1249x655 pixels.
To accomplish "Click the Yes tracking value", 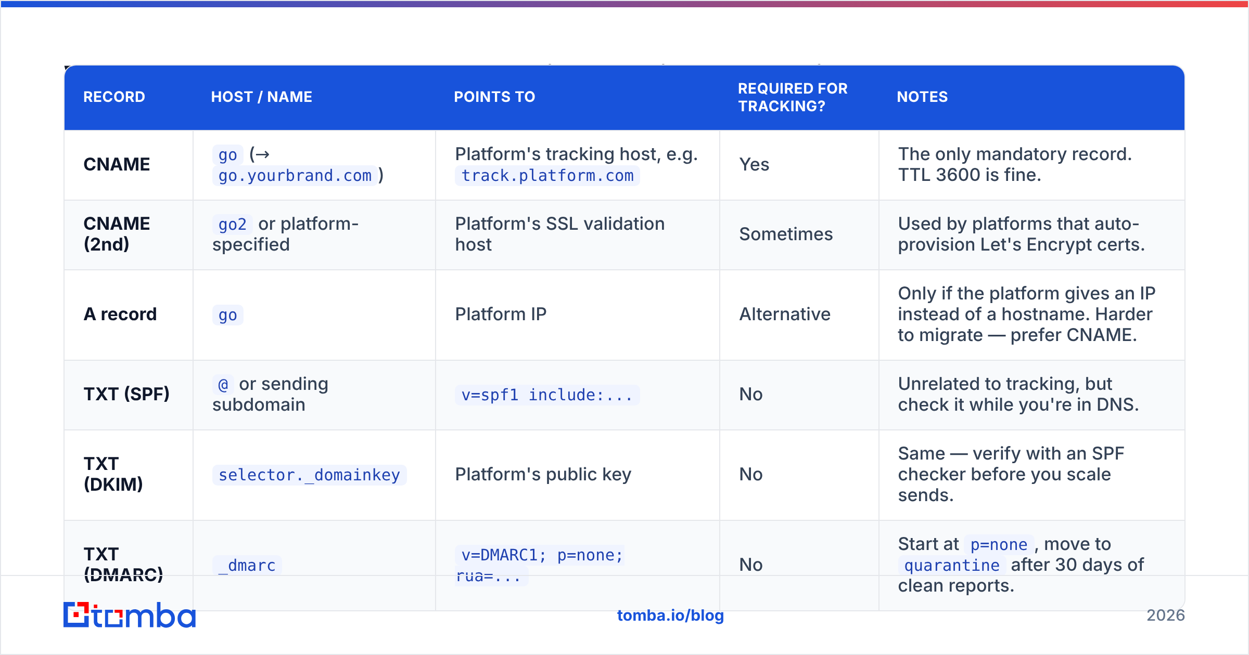I will click(x=754, y=164).
